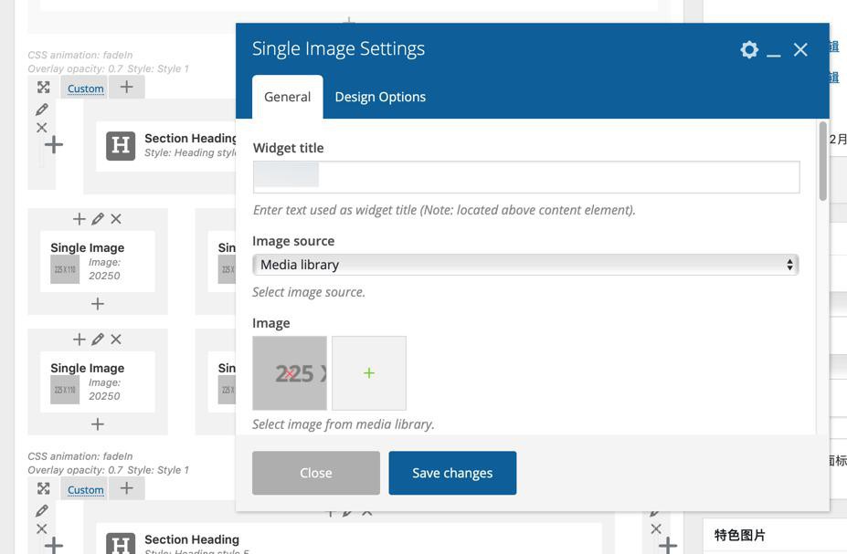Add column with plus beside upper Custom
The height and width of the screenshot is (554, 847).
click(126, 87)
